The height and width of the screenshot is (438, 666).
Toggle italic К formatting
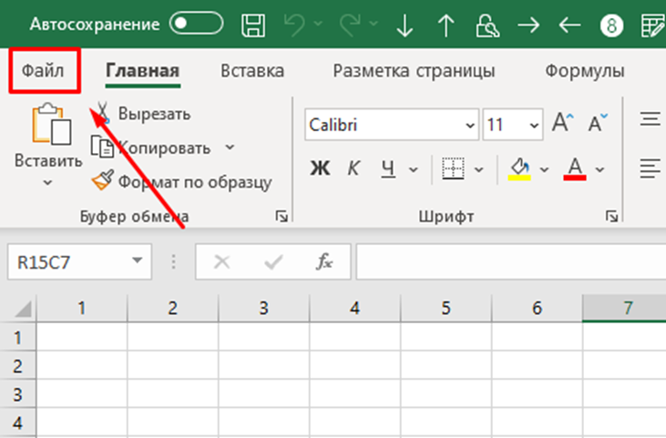(353, 168)
